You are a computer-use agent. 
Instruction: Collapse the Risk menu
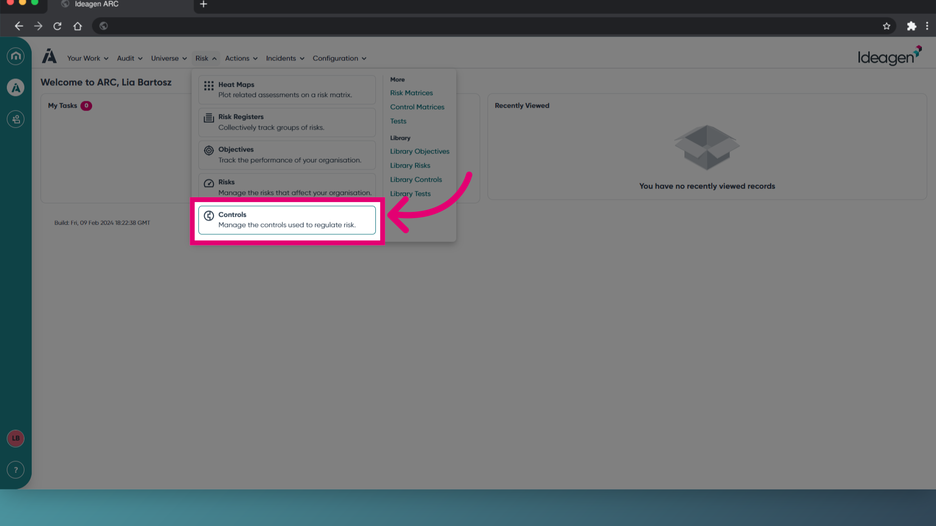coord(206,58)
